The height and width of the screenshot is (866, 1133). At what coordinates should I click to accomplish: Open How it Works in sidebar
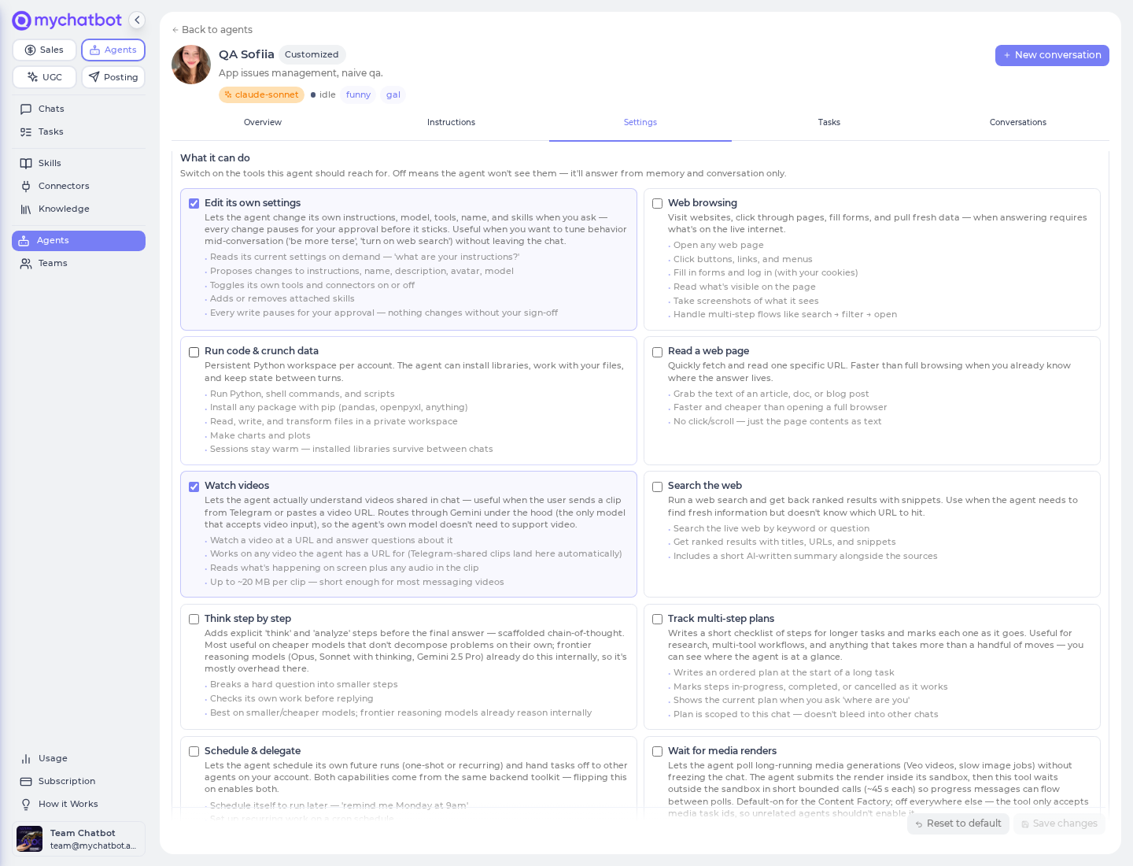79,804
